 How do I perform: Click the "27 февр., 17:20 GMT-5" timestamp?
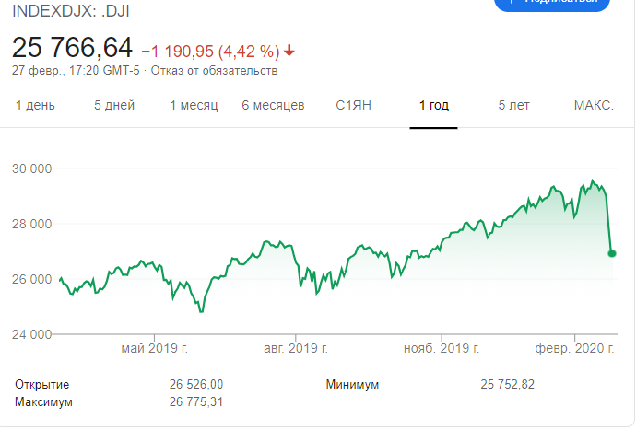click(x=76, y=71)
